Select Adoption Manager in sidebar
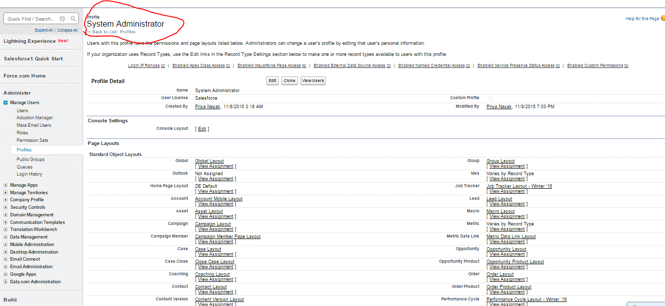665x306 pixels. pos(35,118)
